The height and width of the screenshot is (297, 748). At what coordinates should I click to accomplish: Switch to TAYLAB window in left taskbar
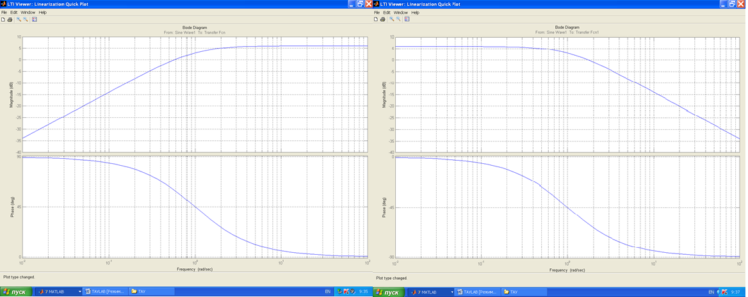pyautogui.click(x=106, y=292)
